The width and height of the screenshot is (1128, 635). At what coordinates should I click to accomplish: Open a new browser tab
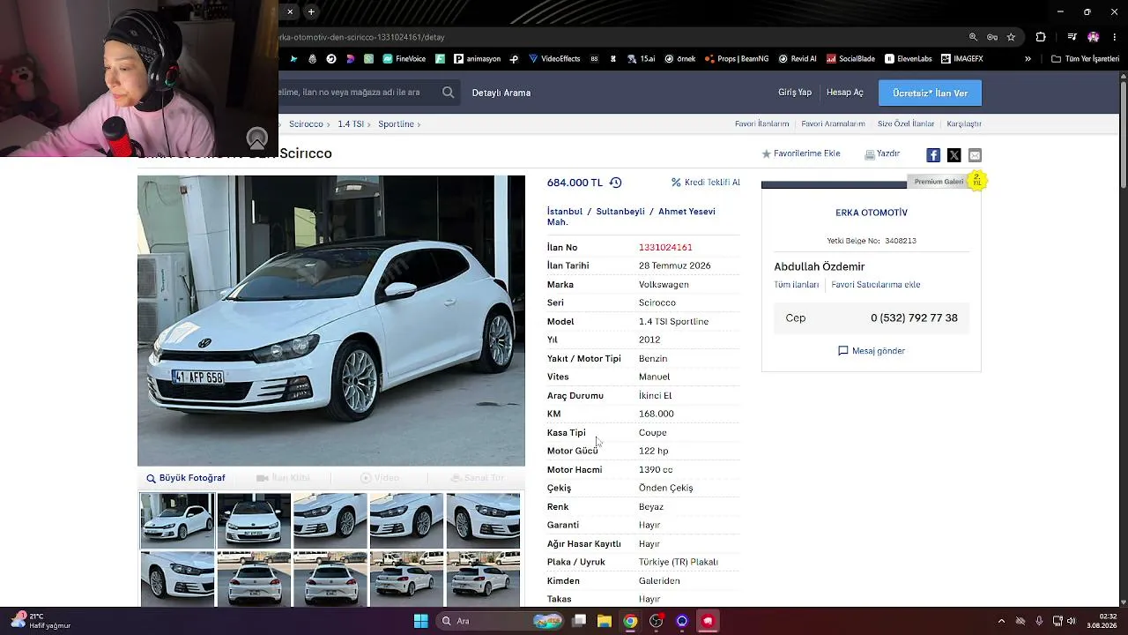(311, 11)
